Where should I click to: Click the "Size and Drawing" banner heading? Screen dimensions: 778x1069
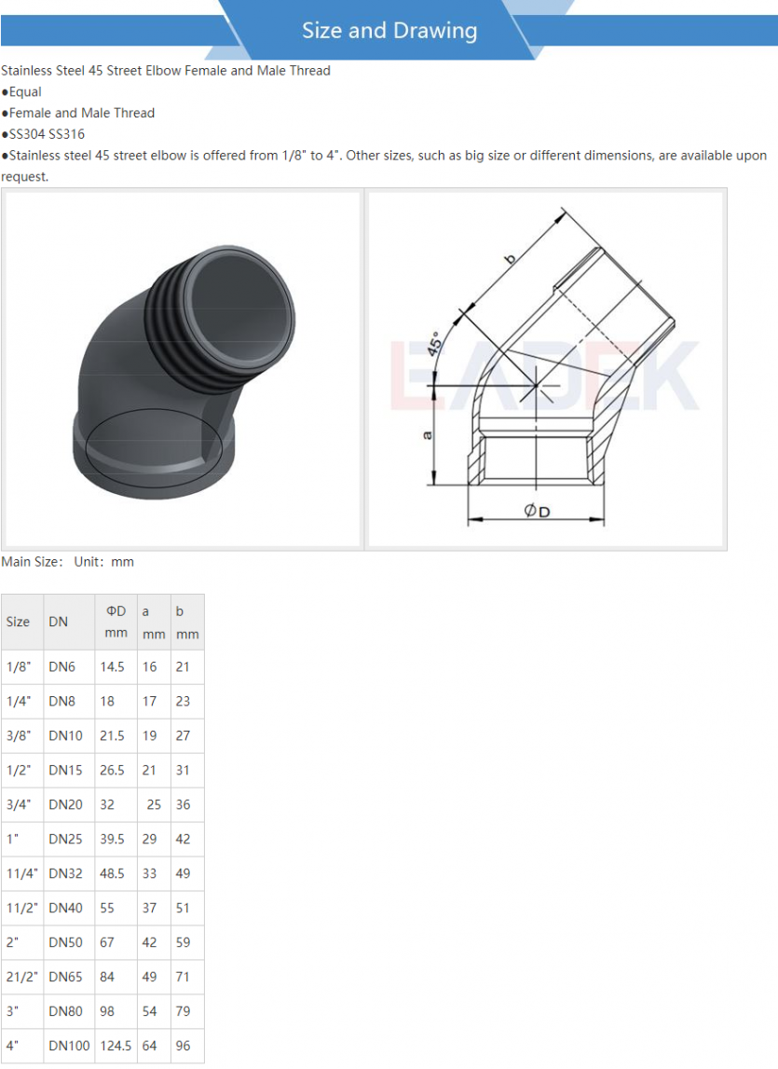[x=389, y=31]
